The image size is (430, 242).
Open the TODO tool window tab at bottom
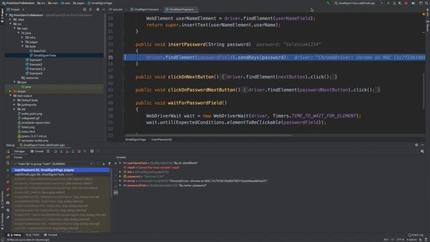33,235
